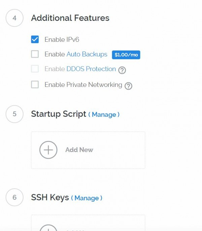Click the $1.00/mo price badge
This screenshot has height=231, width=202.
point(126,55)
